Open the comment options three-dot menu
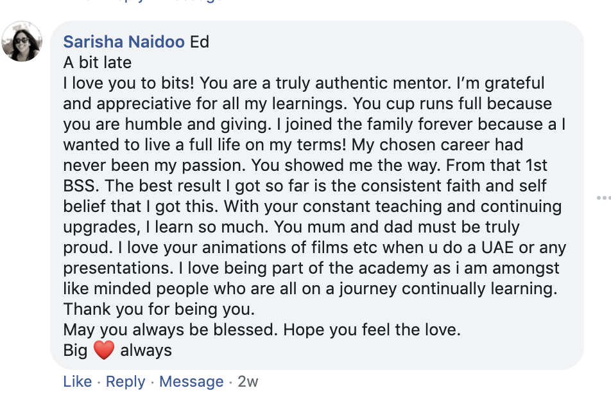 pyautogui.click(x=603, y=198)
